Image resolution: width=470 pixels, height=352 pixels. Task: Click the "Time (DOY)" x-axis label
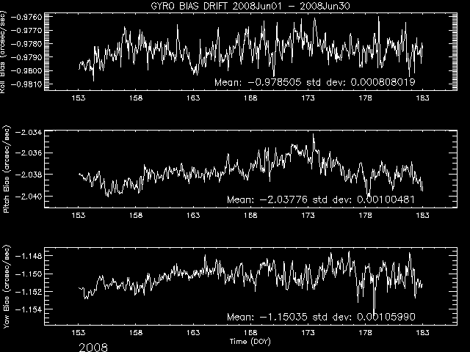point(250,341)
